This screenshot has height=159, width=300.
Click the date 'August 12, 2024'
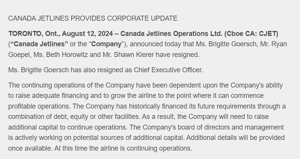(x=87, y=34)
